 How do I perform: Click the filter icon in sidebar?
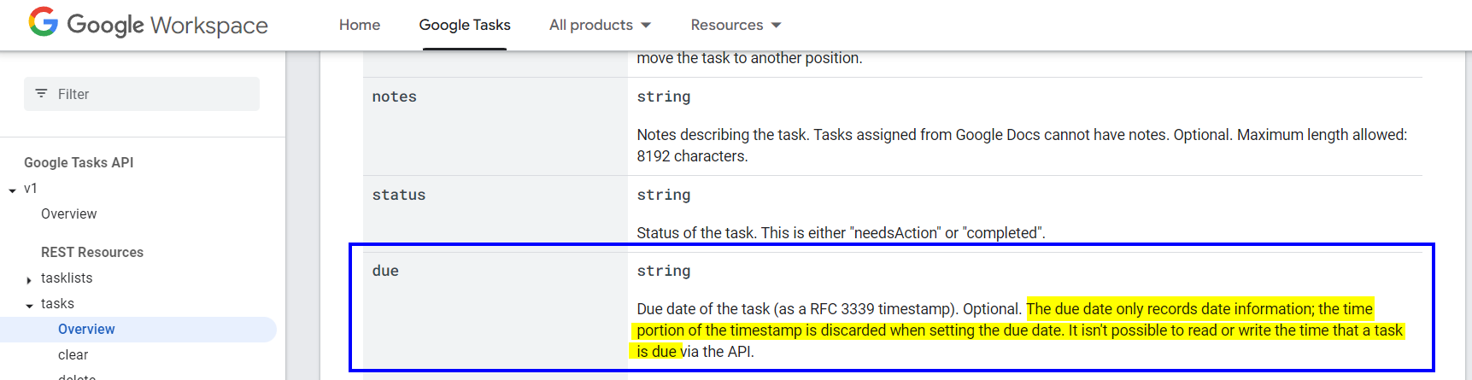pos(41,93)
